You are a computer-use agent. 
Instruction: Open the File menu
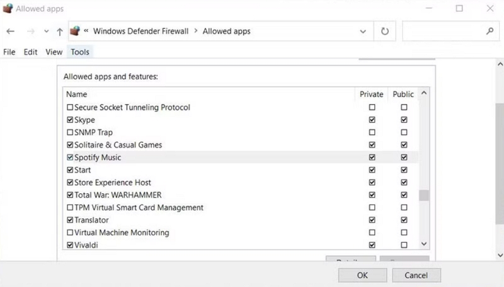(x=9, y=52)
